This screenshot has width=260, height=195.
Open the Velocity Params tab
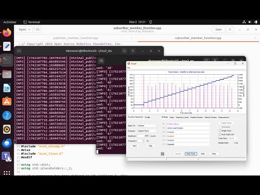coord(211,118)
